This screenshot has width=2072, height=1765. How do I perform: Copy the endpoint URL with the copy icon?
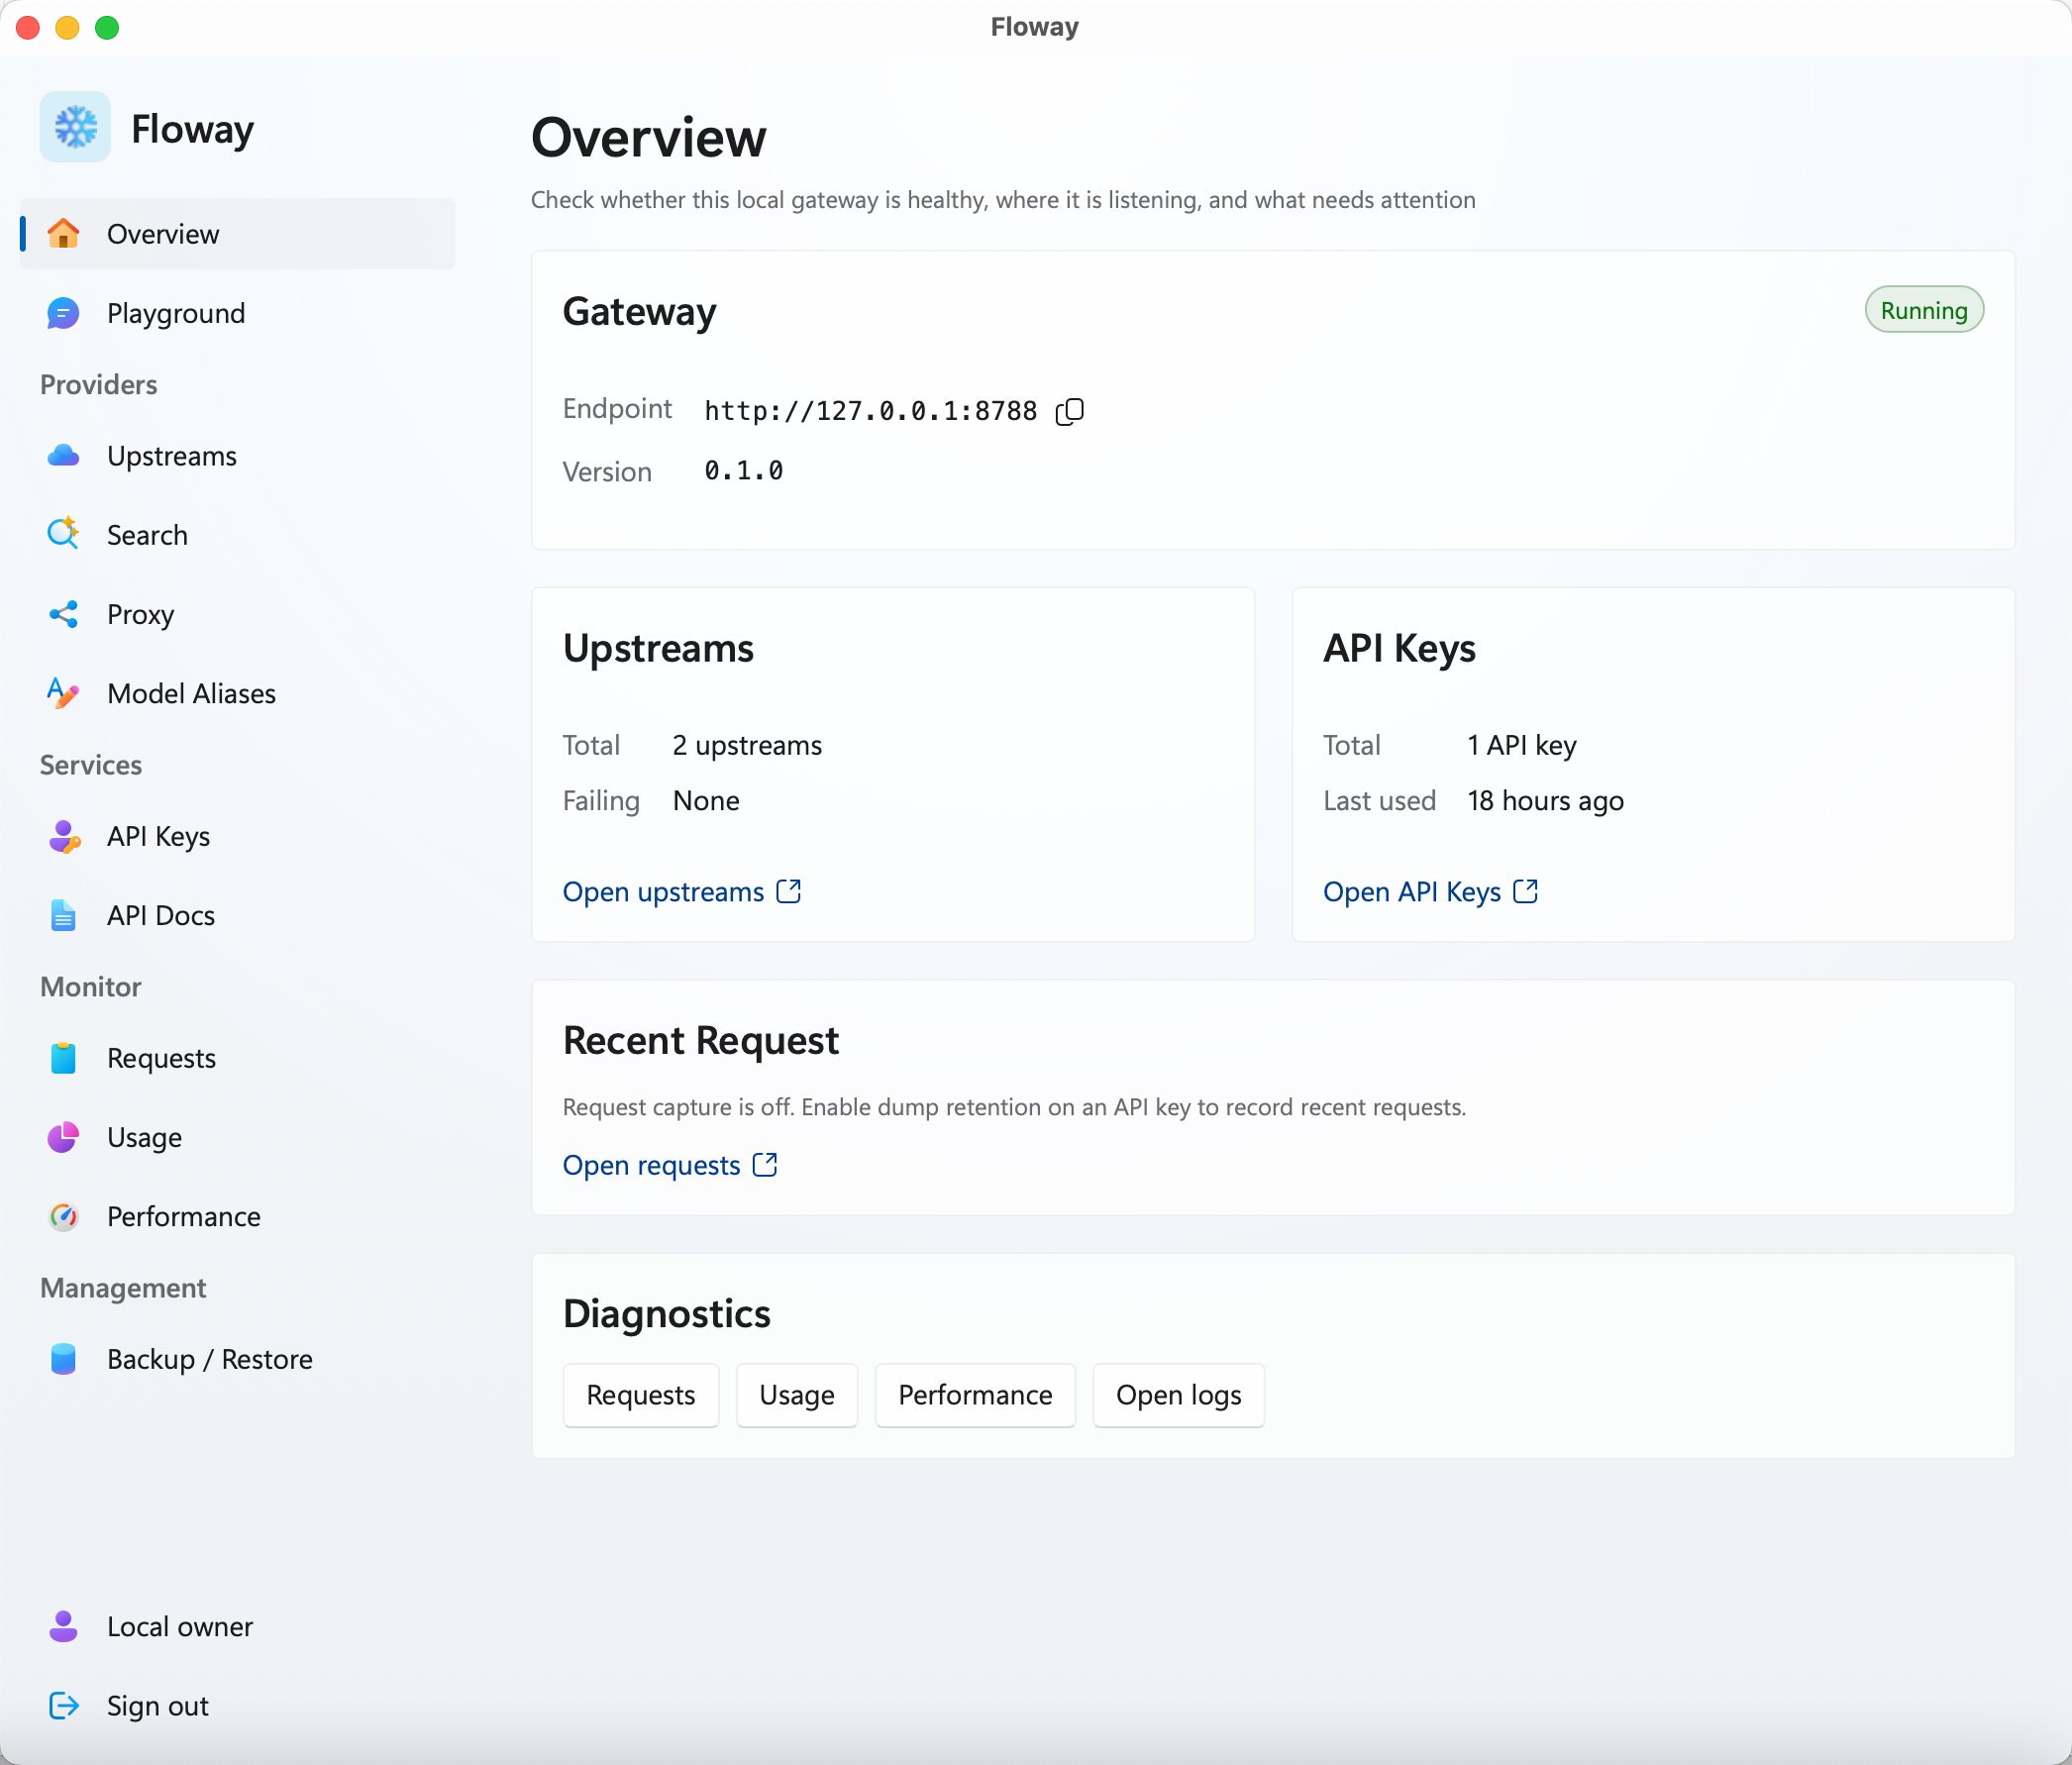tap(1070, 411)
